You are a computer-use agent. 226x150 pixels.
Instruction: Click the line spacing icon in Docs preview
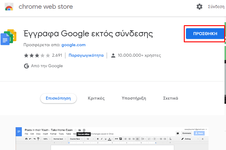[143, 139]
